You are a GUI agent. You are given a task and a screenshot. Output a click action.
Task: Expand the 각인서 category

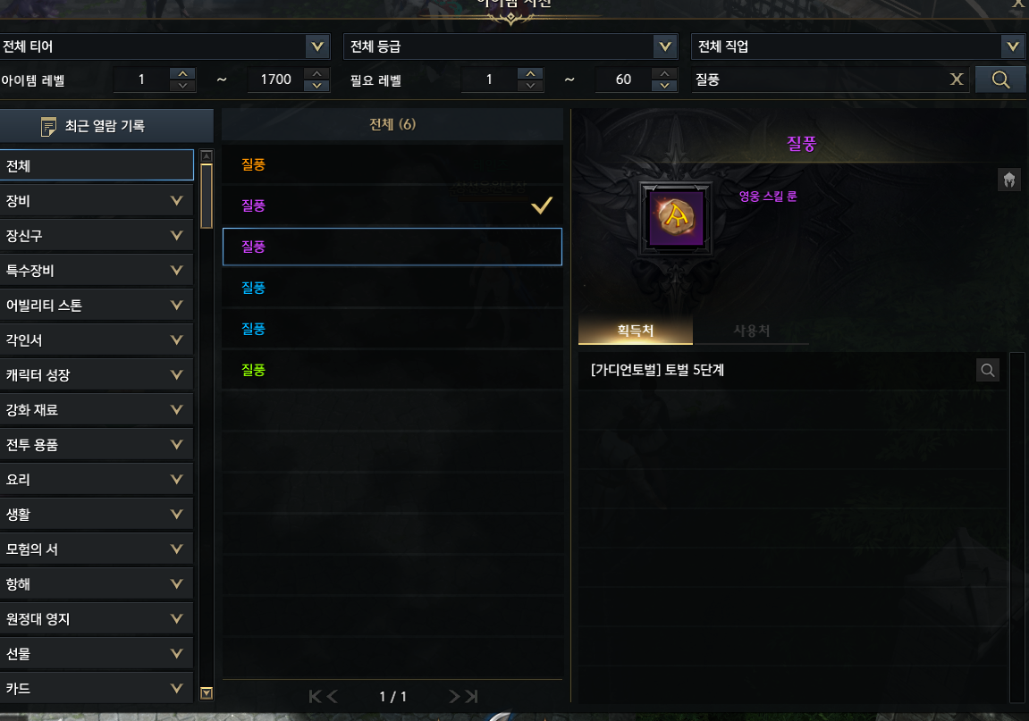point(97,340)
